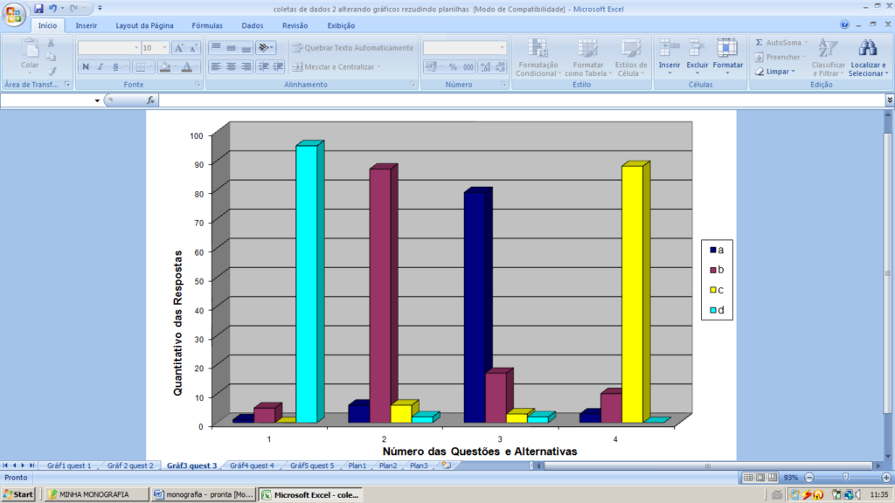Screen dimensions: 895x503
Task: Undo the last action
Action: tap(52, 8)
